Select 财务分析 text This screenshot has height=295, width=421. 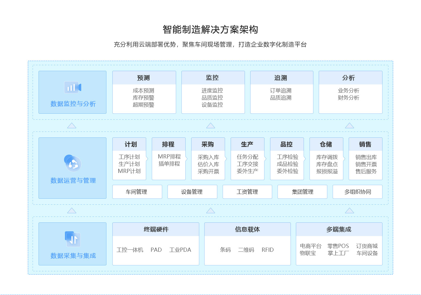(x=349, y=98)
